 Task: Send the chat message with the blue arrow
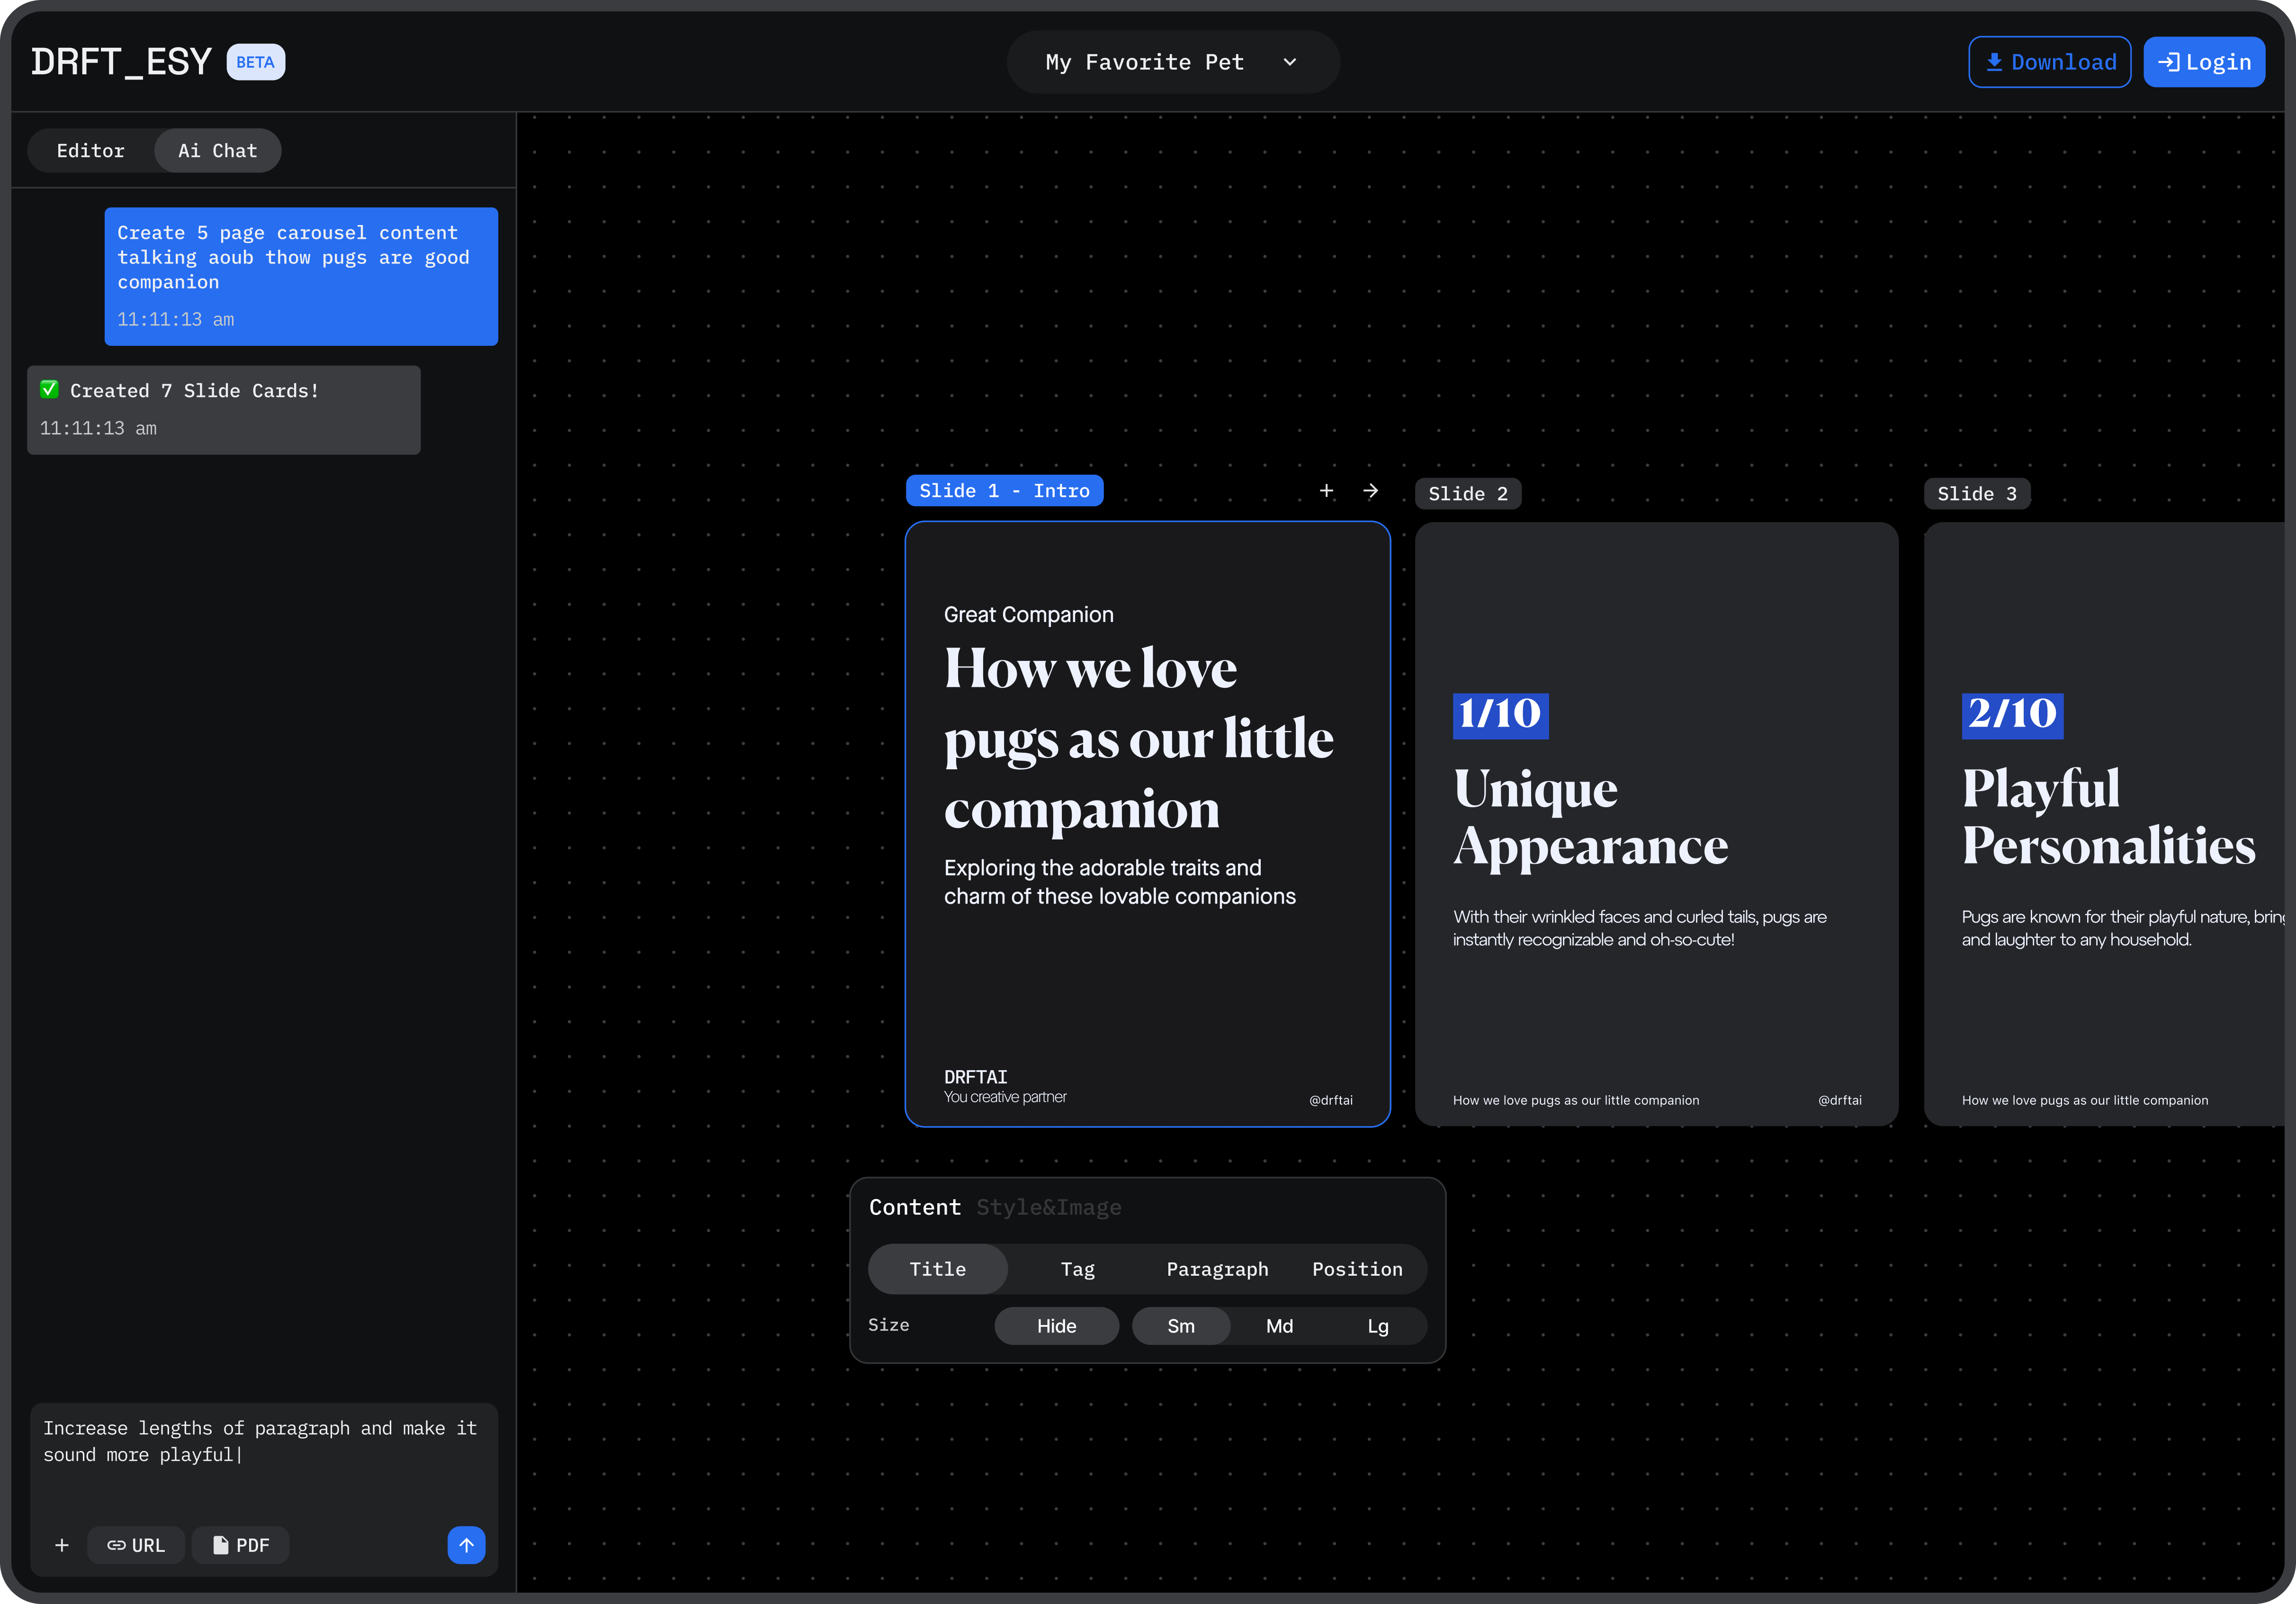coord(466,1545)
